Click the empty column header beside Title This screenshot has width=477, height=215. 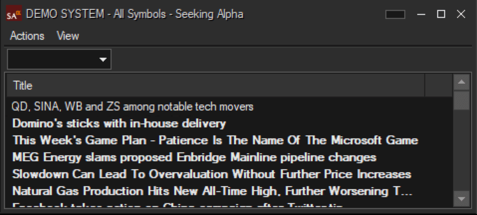(x=438, y=86)
